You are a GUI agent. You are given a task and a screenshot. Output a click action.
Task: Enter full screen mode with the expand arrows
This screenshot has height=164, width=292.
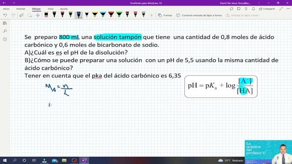pyautogui.click(x=281, y=9)
